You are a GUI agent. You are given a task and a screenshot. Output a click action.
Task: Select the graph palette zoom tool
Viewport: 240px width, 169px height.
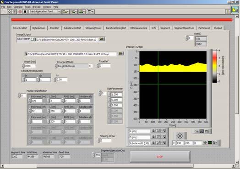click(202, 131)
